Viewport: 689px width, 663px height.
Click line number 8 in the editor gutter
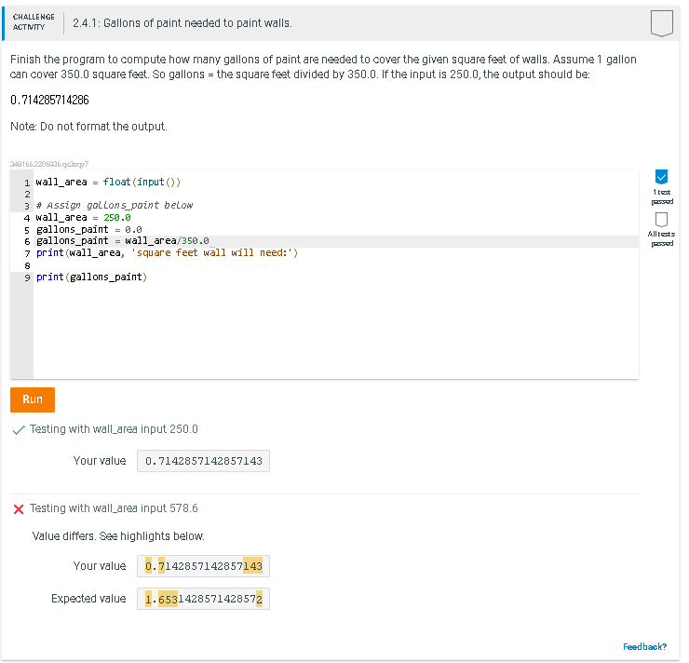pos(27,265)
